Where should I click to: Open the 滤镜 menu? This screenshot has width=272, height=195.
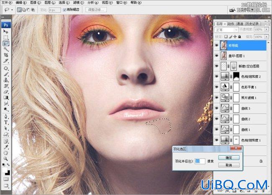coord(78,3)
